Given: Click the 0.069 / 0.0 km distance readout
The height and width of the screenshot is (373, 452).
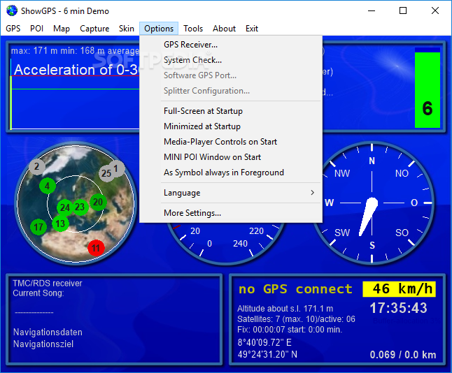Looking at the screenshot, I should click(403, 355).
